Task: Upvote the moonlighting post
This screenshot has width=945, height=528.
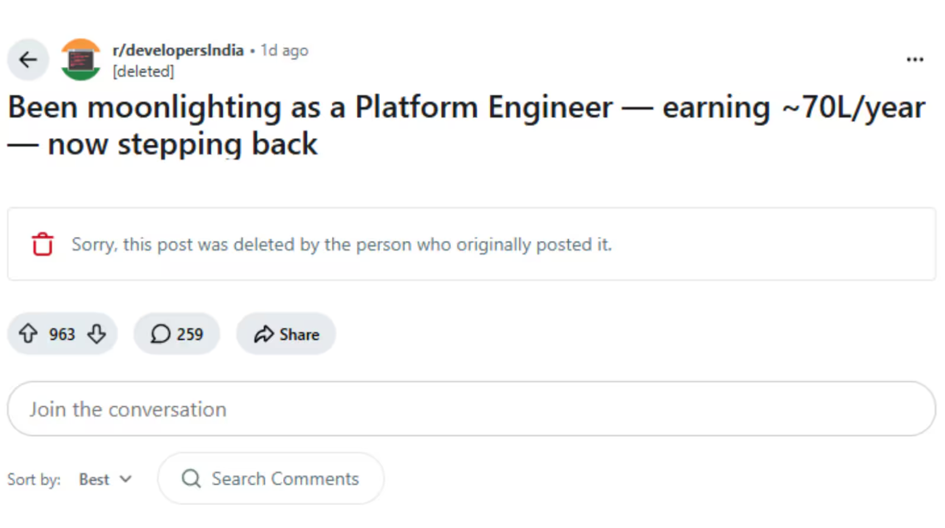Action: point(28,334)
